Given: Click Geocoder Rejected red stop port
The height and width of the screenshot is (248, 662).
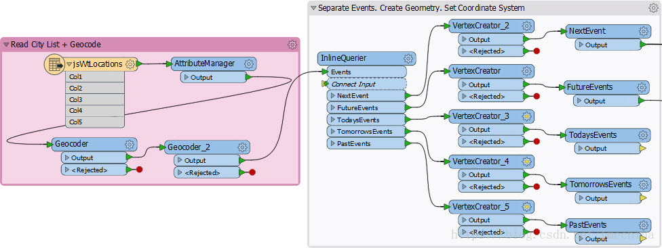Looking at the screenshot, I should coord(139,170).
